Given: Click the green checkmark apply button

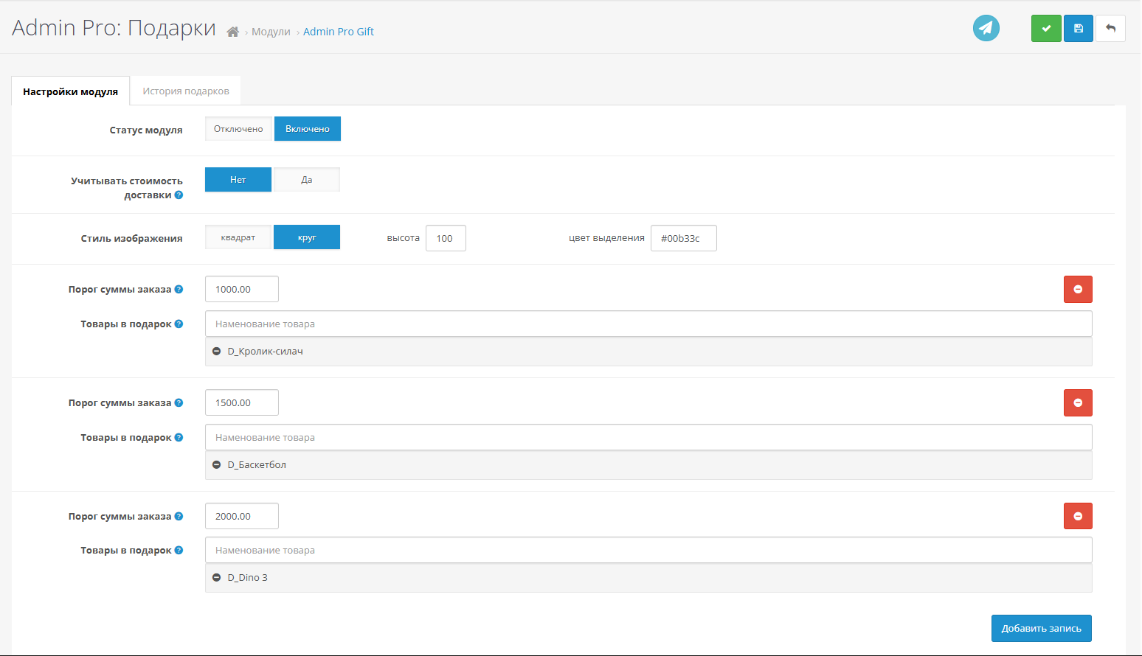Looking at the screenshot, I should point(1045,29).
